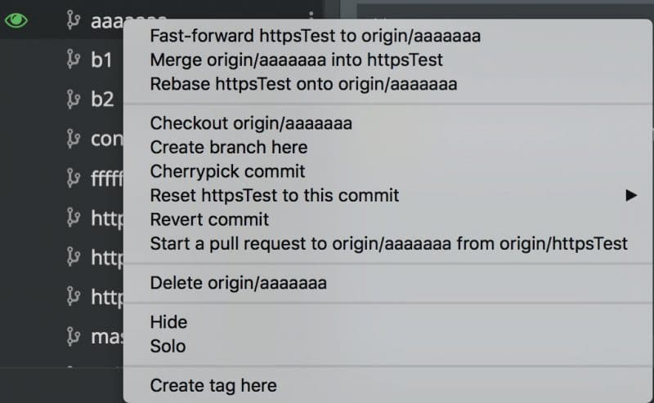Choose Revert commit

click(209, 219)
